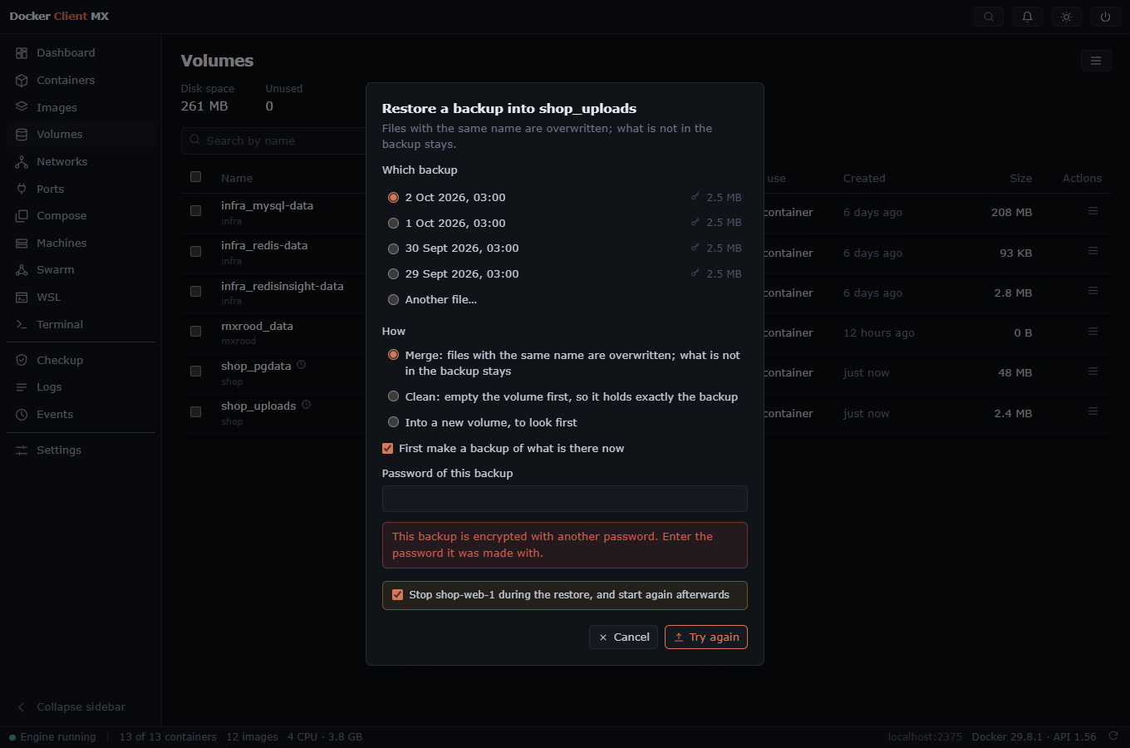Viewport: 1130px width, 748px height.
Task: Open actions menu for shop_uploads row
Action: (x=1093, y=411)
